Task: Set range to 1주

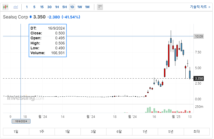Action: point(42,132)
